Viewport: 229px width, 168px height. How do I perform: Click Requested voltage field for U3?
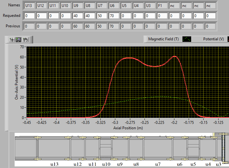(150, 16)
